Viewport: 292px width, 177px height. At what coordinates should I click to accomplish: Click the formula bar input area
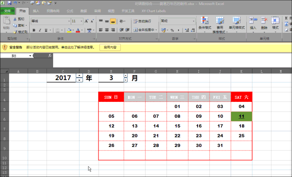pos(172,60)
